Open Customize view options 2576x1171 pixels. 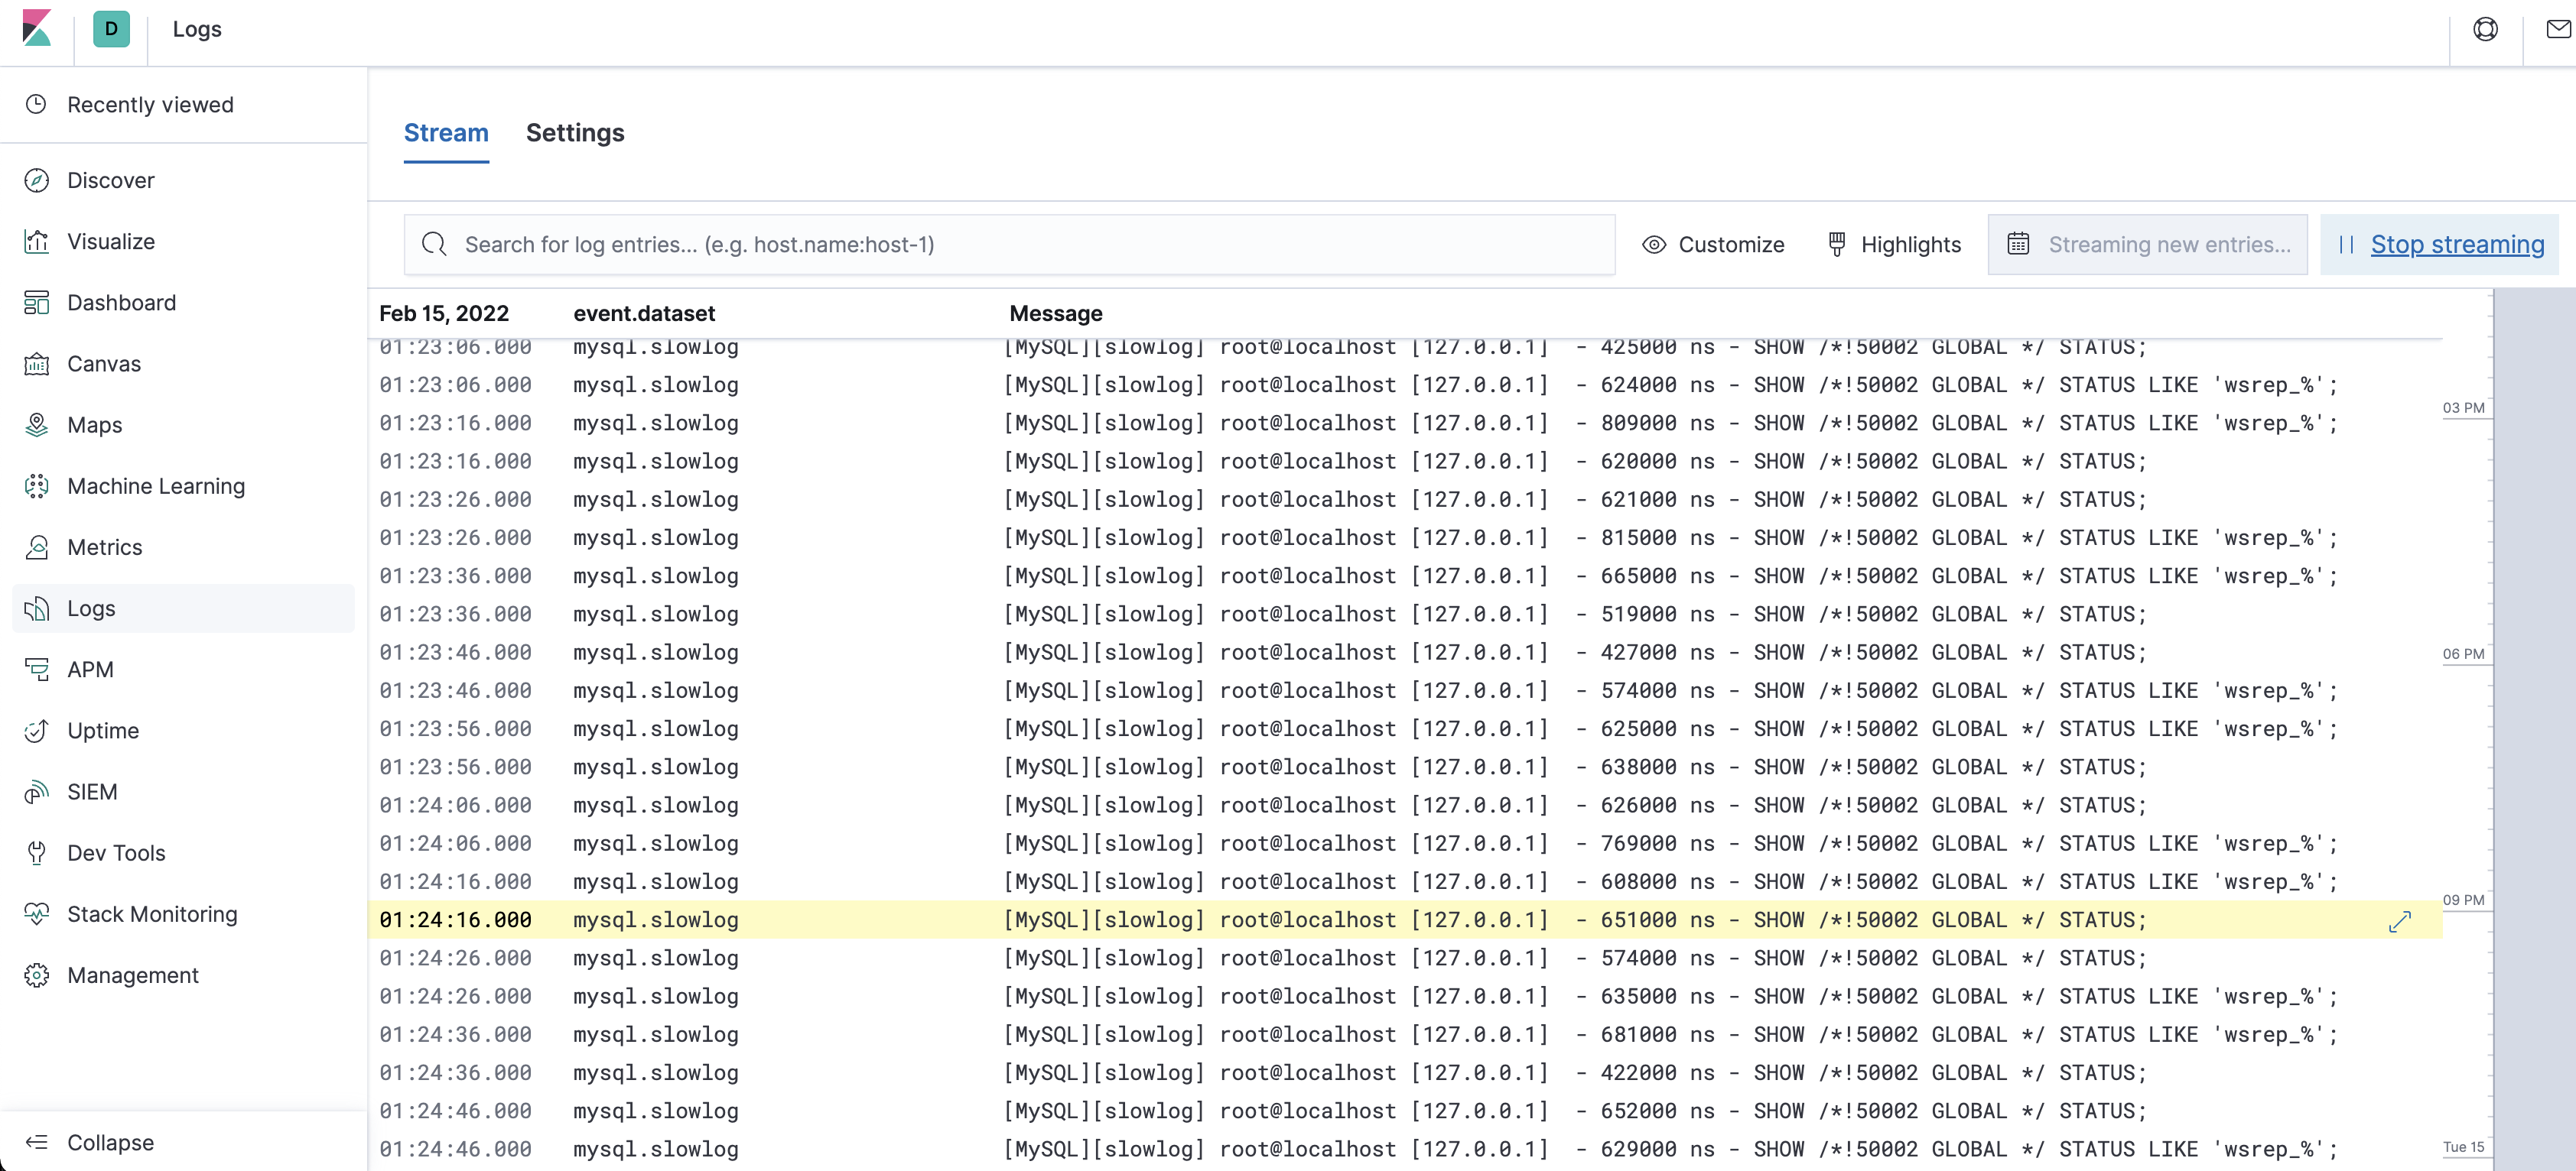1713,245
